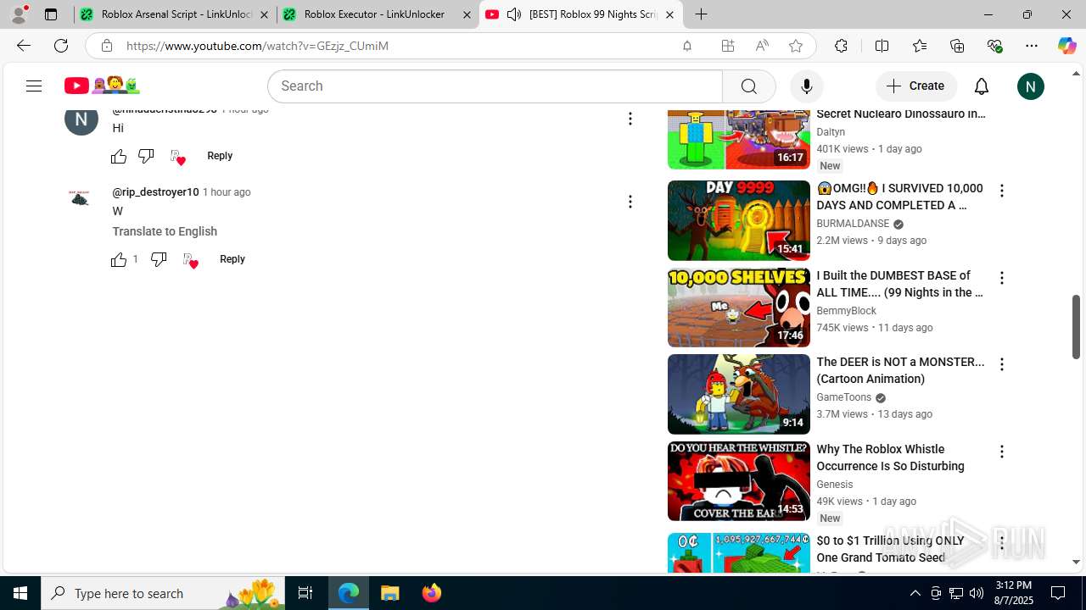This screenshot has height=610, width=1086.
Task: Click Translate to English
Action: 165,231
